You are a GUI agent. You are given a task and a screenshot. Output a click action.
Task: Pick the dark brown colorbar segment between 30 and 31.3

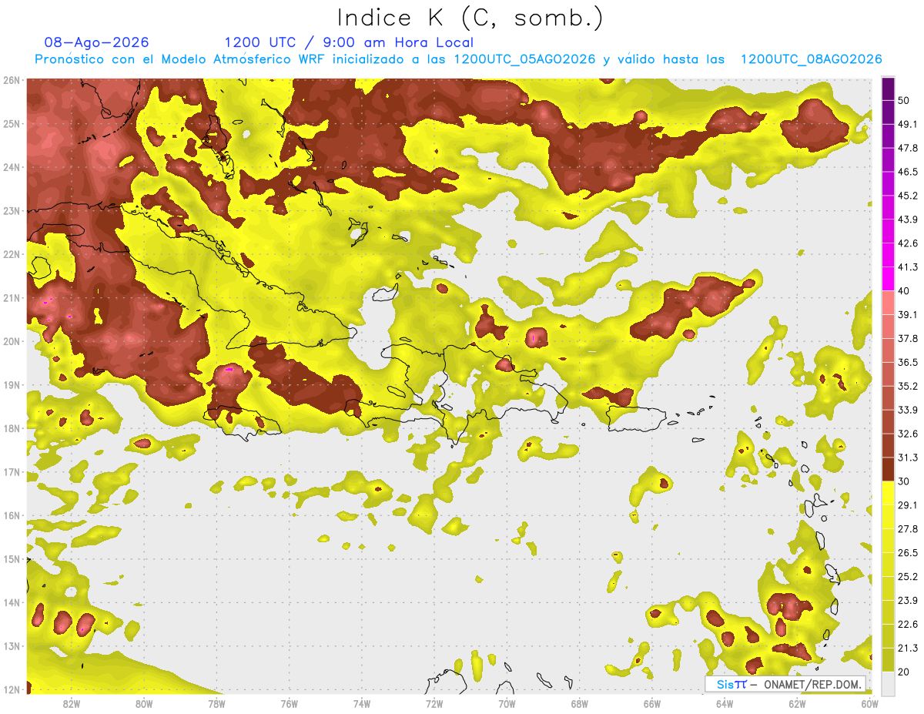click(x=889, y=469)
